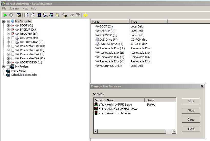This screenshot has height=141, width=210.
Task: Open the yellow question mark Help icon
Action: point(85,15)
